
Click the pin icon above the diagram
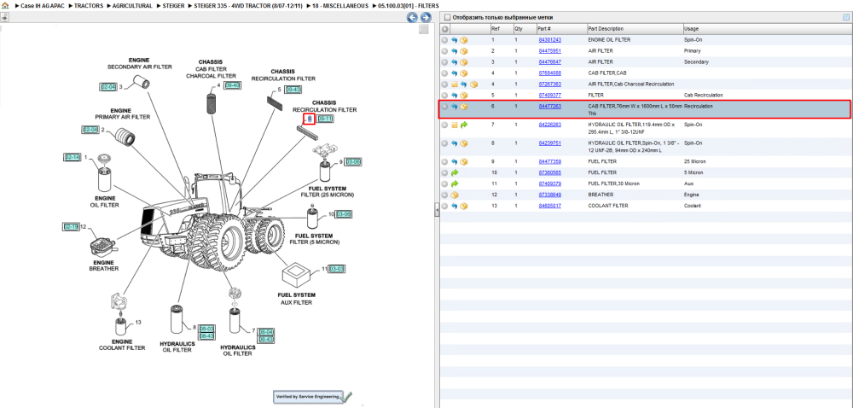(4, 17)
